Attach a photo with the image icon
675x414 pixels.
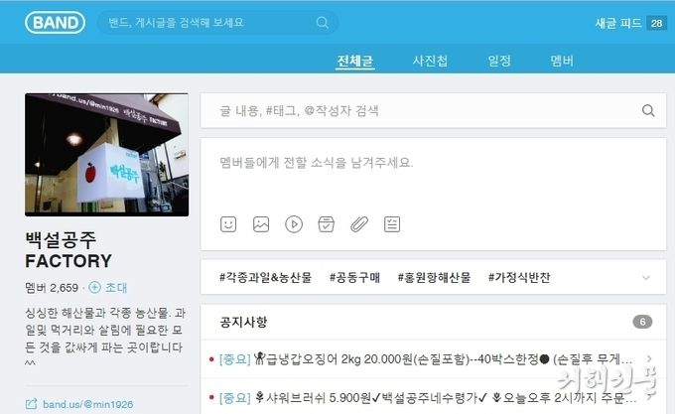click(x=261, y=224)
